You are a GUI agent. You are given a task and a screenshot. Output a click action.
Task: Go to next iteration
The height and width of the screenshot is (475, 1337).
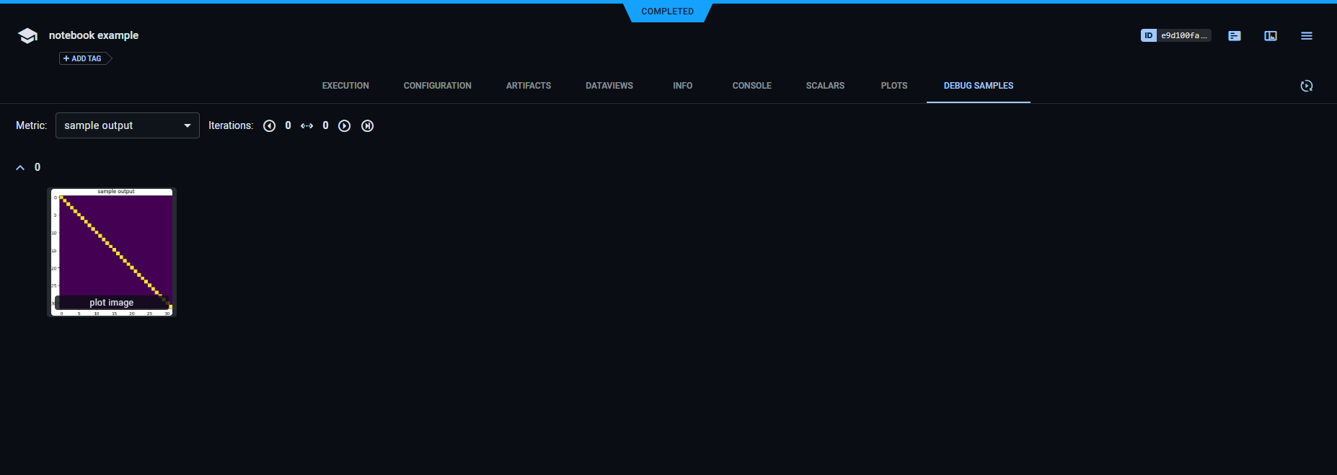[345, 126]
